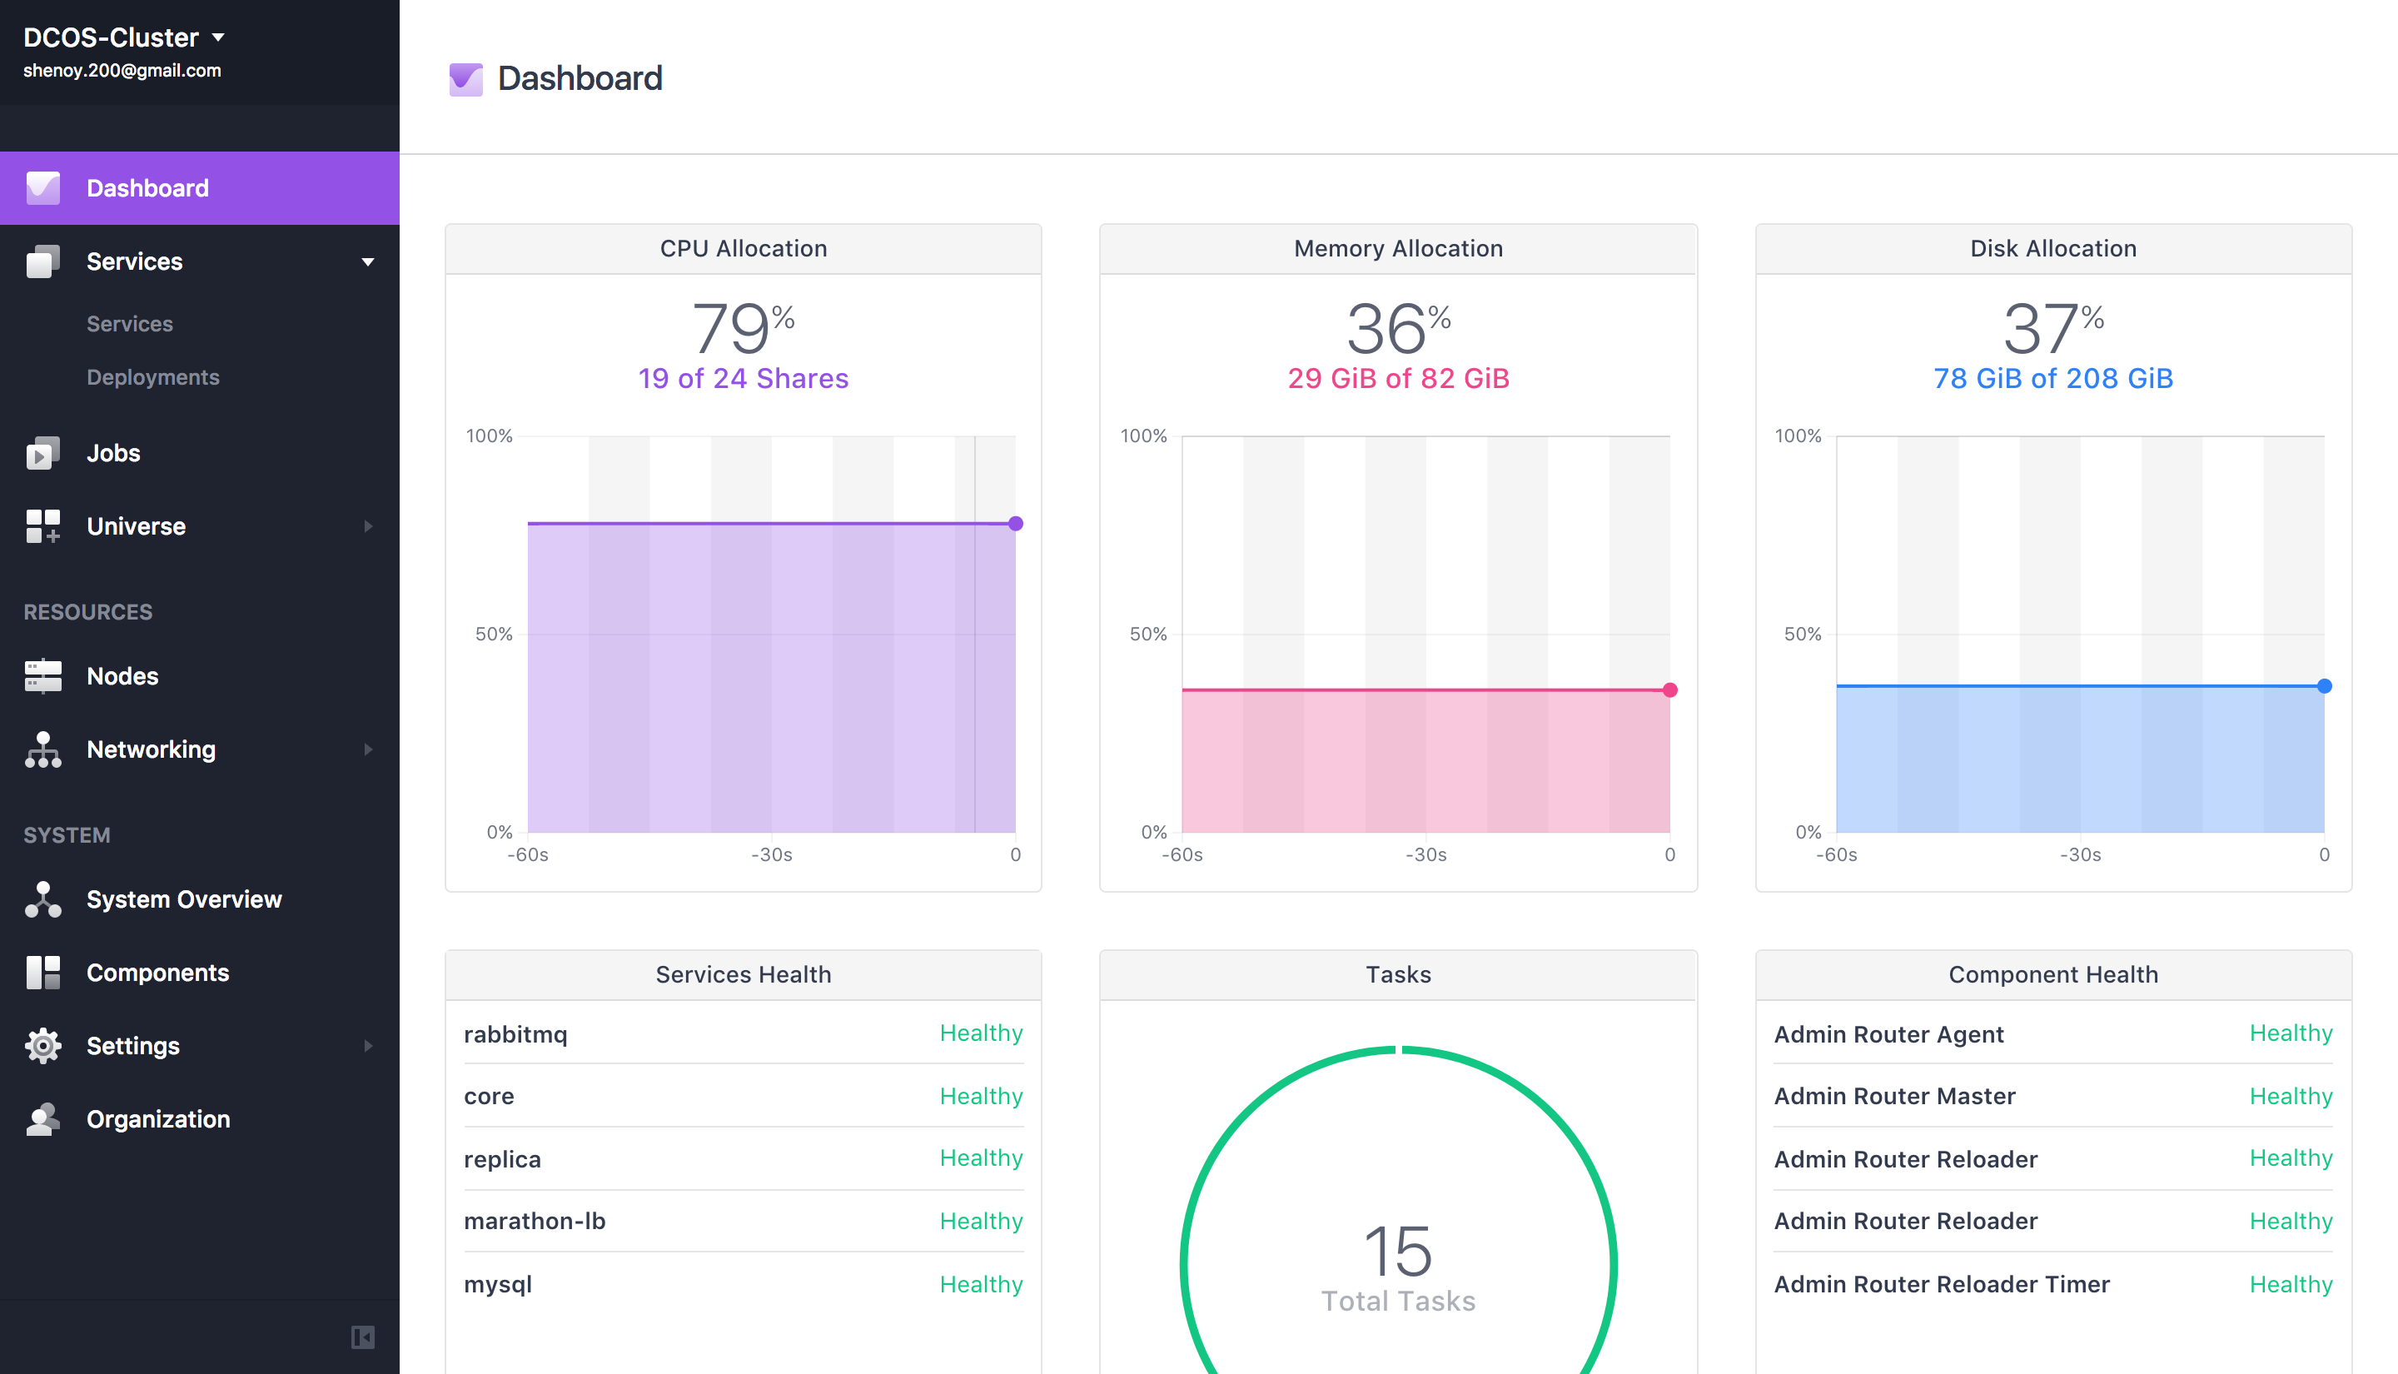Open the Organization page

coord(158,1119)
